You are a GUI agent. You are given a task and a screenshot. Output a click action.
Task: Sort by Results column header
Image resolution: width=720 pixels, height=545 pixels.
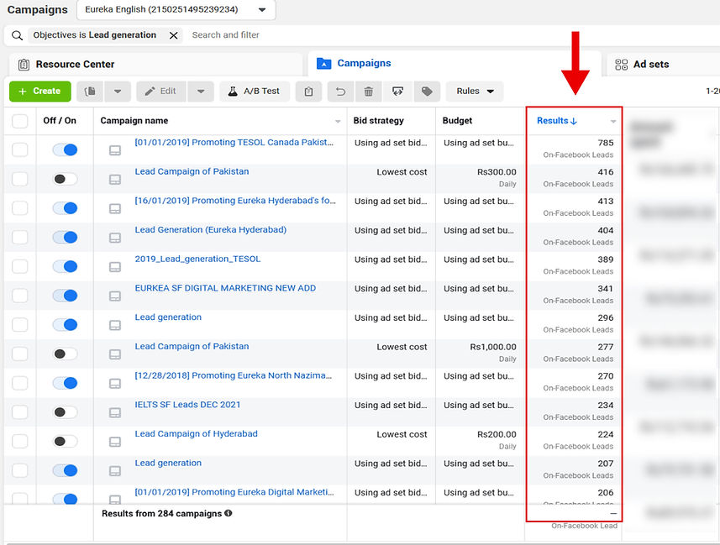tap(556, 121)
